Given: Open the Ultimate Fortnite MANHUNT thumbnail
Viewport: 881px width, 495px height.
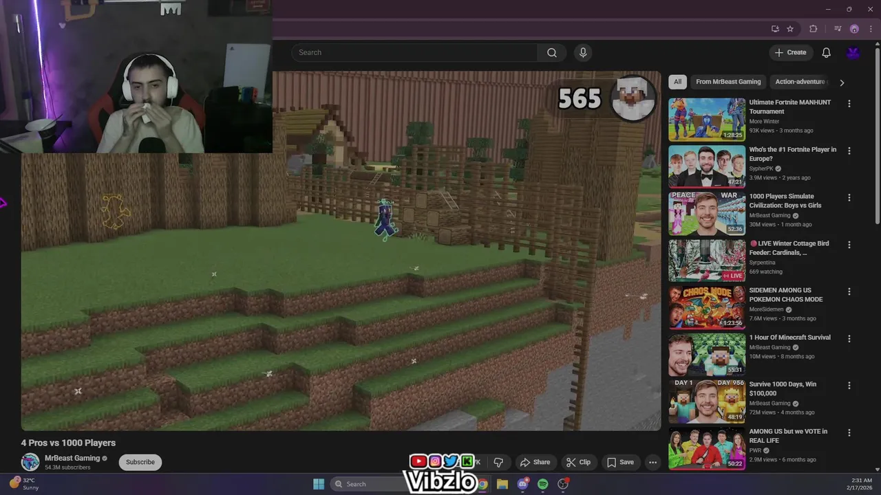Looking at the screenshot, I should 707,120.
